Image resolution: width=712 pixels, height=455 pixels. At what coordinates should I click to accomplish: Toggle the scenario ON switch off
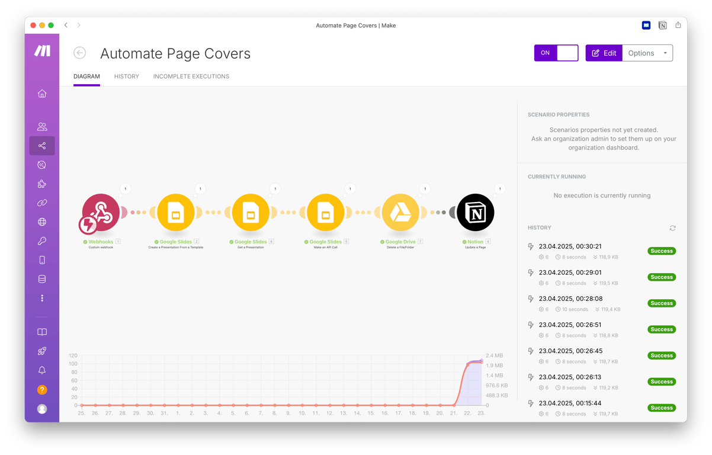556,53
